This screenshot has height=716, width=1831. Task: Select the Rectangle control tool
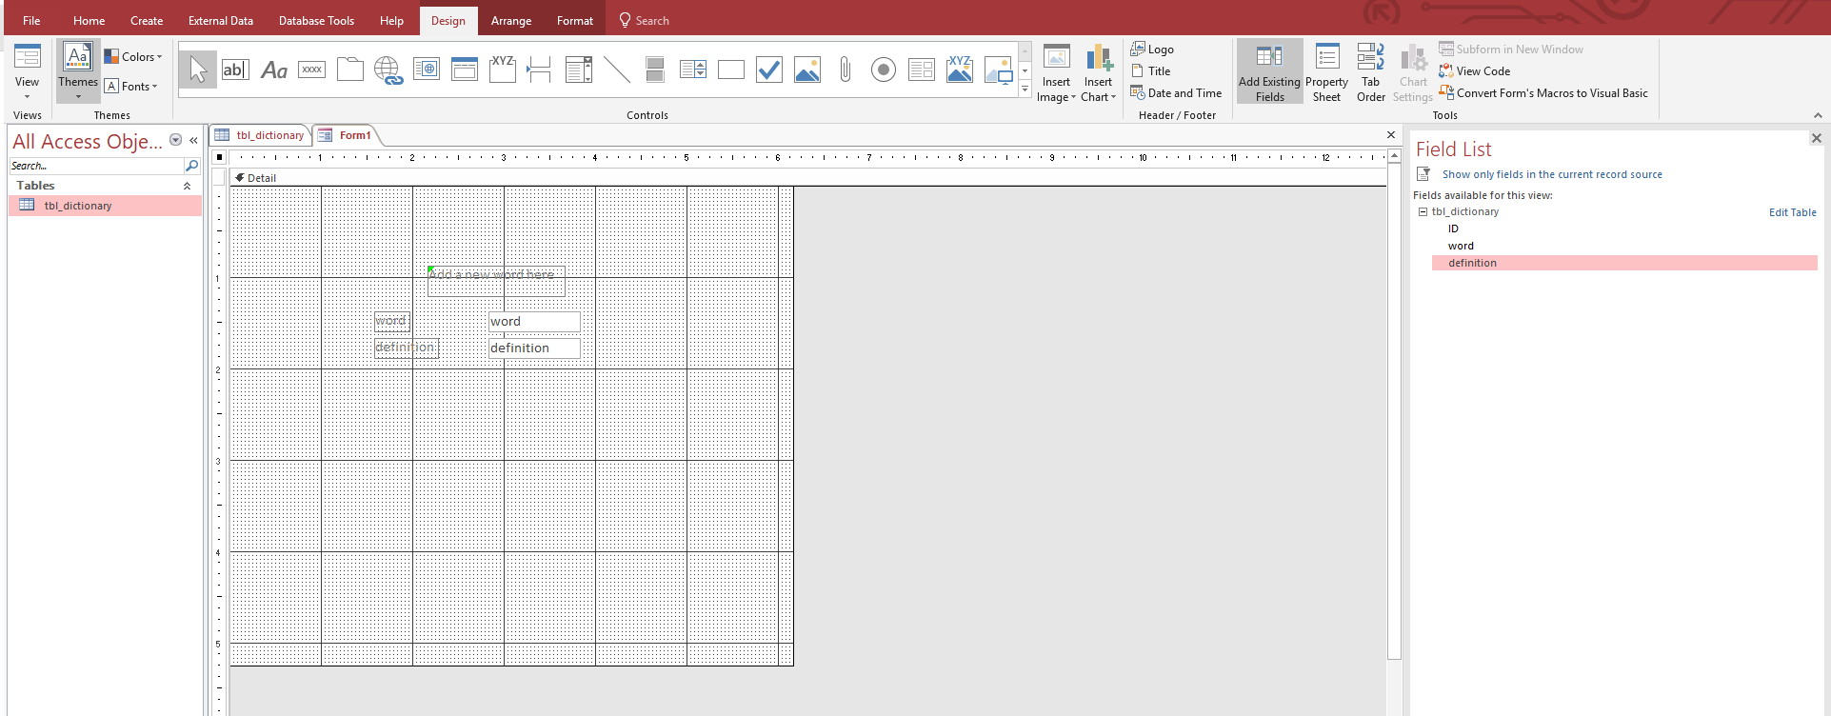pyautogui.click(x=731, y=70)
